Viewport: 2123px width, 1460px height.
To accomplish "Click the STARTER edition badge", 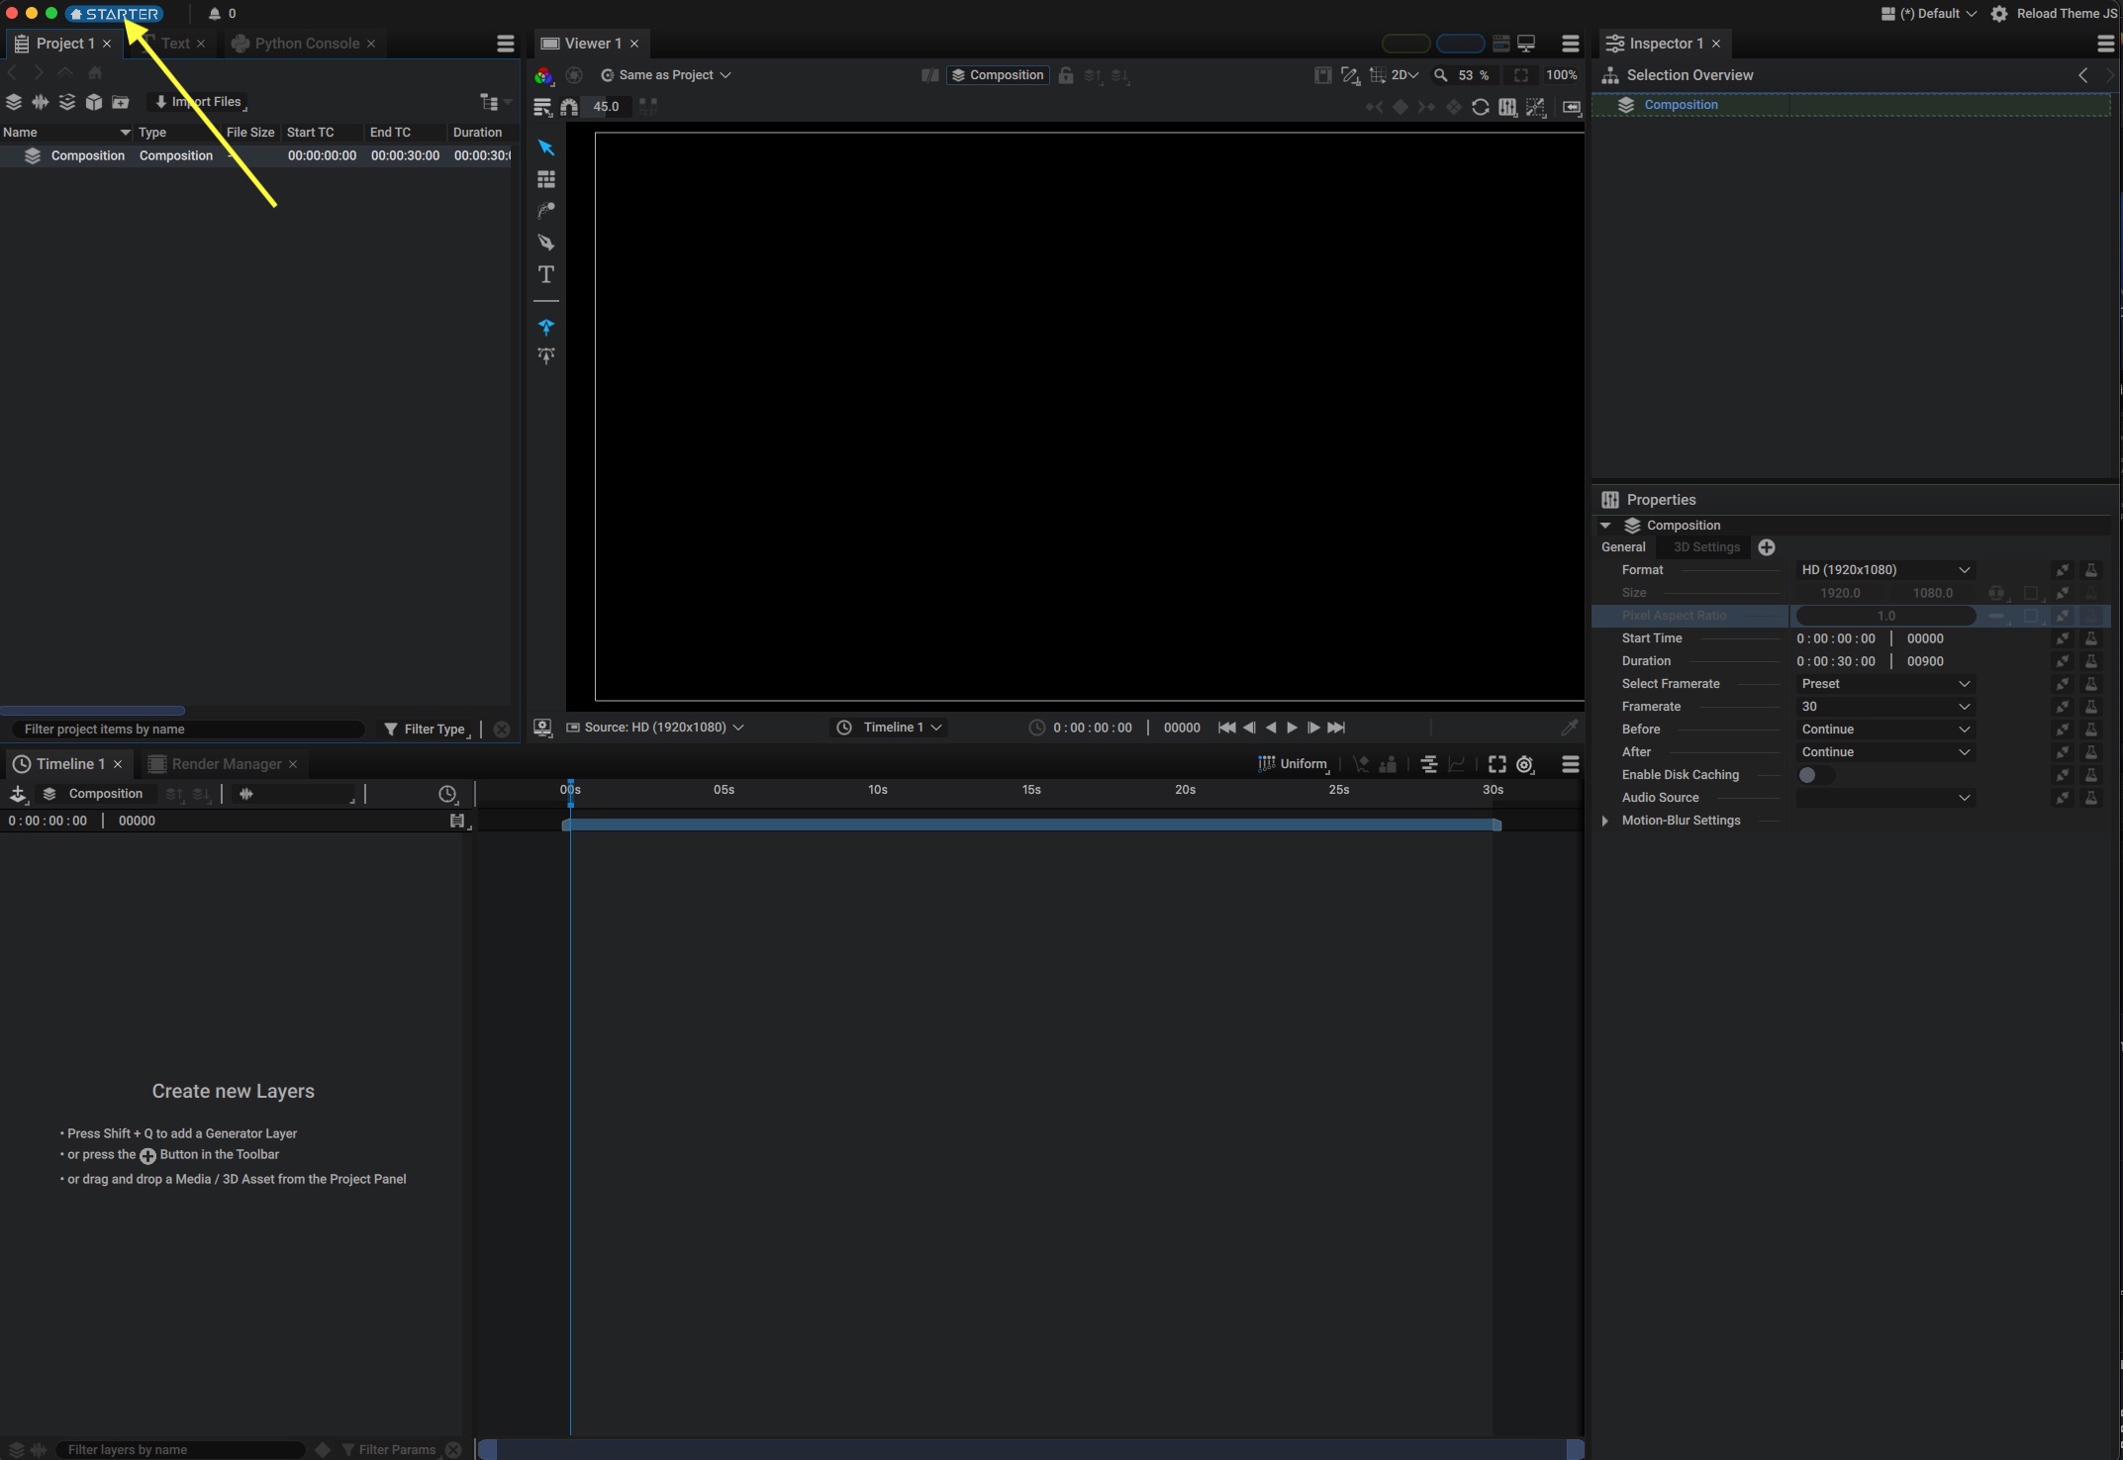I will coord(115,14).
